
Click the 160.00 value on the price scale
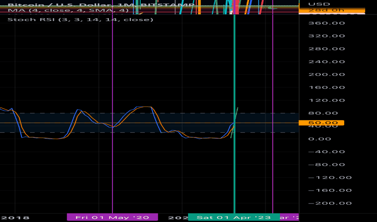pos(326,87)
